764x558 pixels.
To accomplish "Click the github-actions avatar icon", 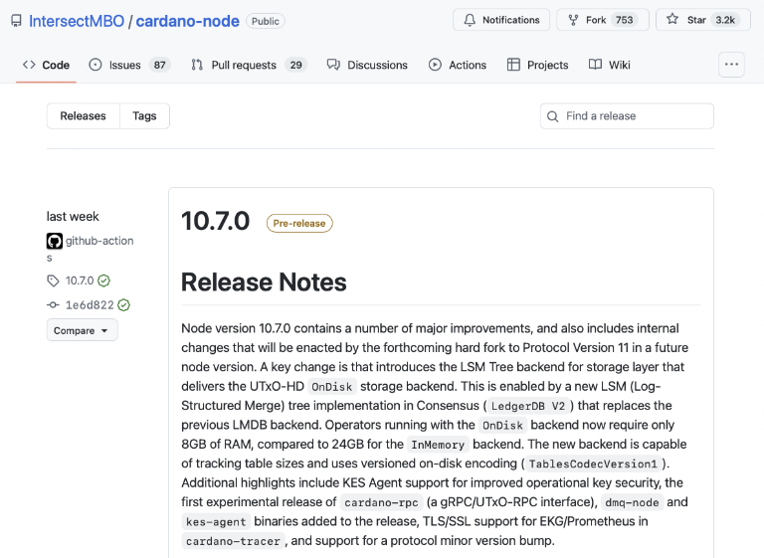I will (x=55, y=241).
